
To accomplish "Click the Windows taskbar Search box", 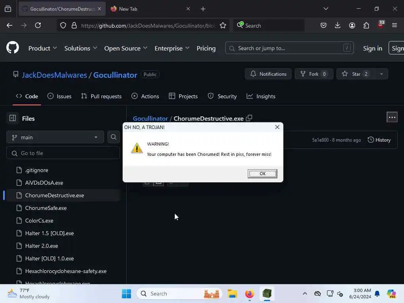I will 180,294.
